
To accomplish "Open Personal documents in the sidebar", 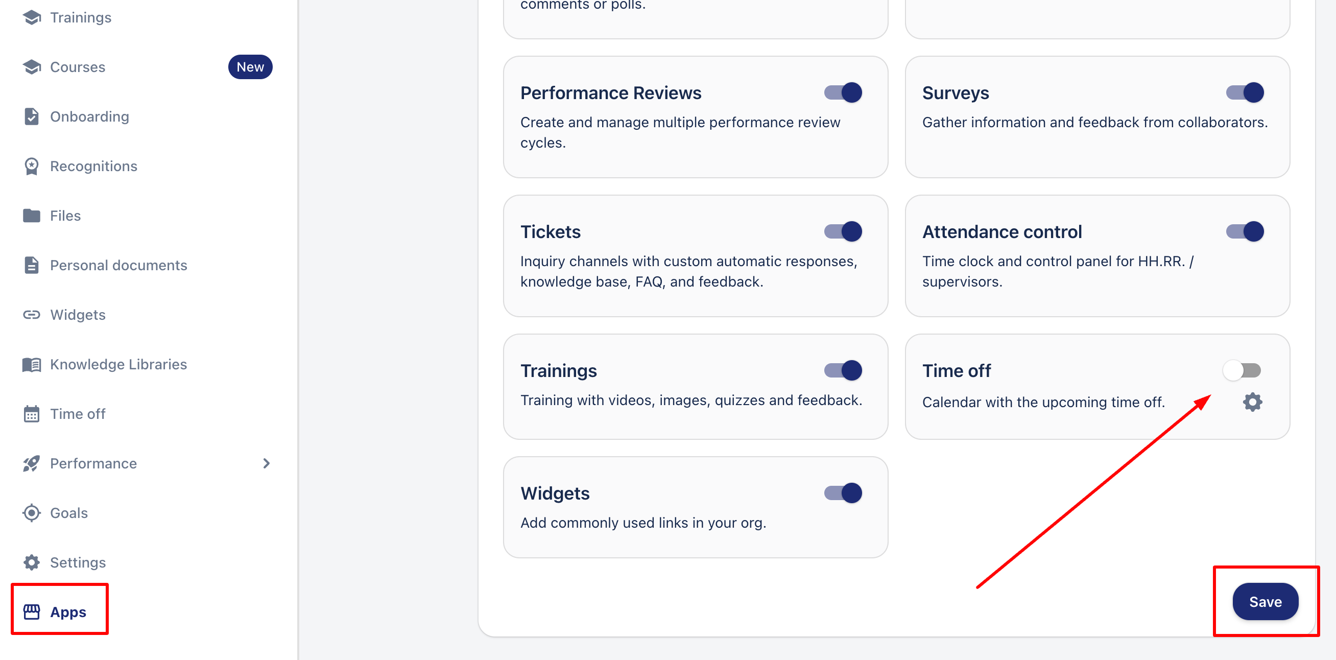I will click(x=118, y=265).
